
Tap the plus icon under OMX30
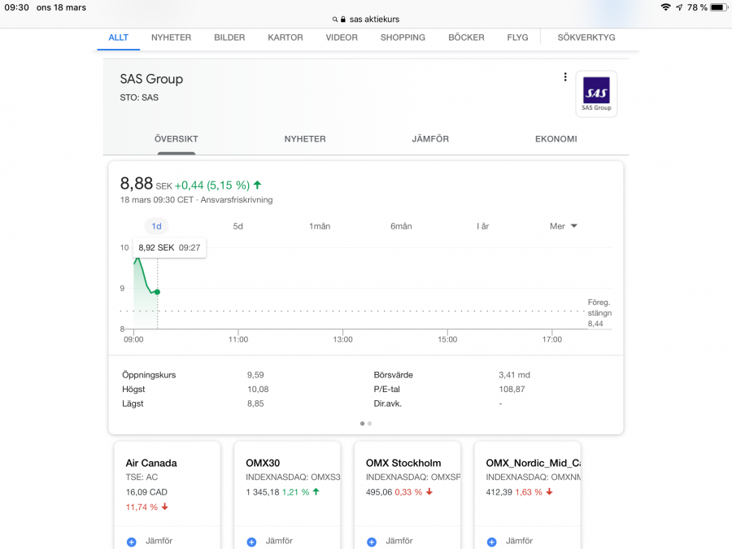251,542
